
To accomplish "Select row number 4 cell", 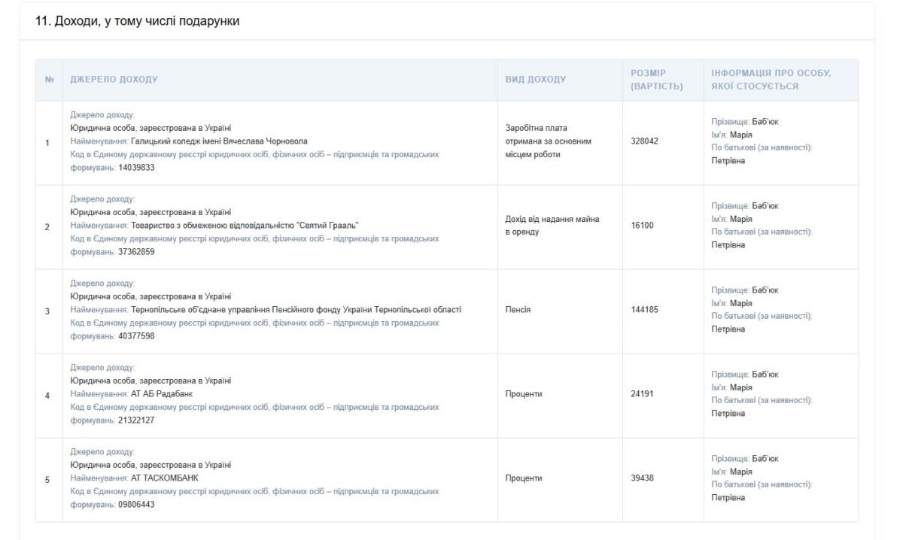I will coord(48,396).
